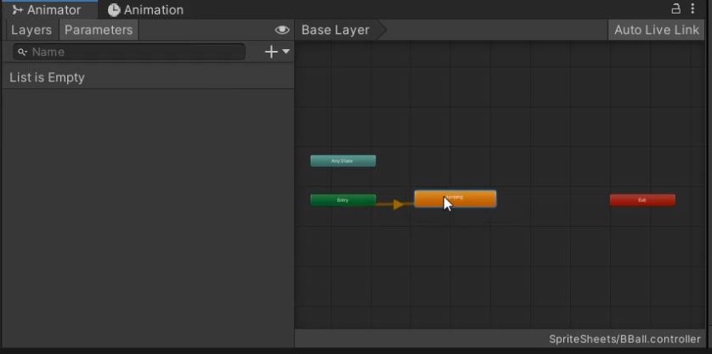
Task: Select the red Exit node
Action: 642,200
